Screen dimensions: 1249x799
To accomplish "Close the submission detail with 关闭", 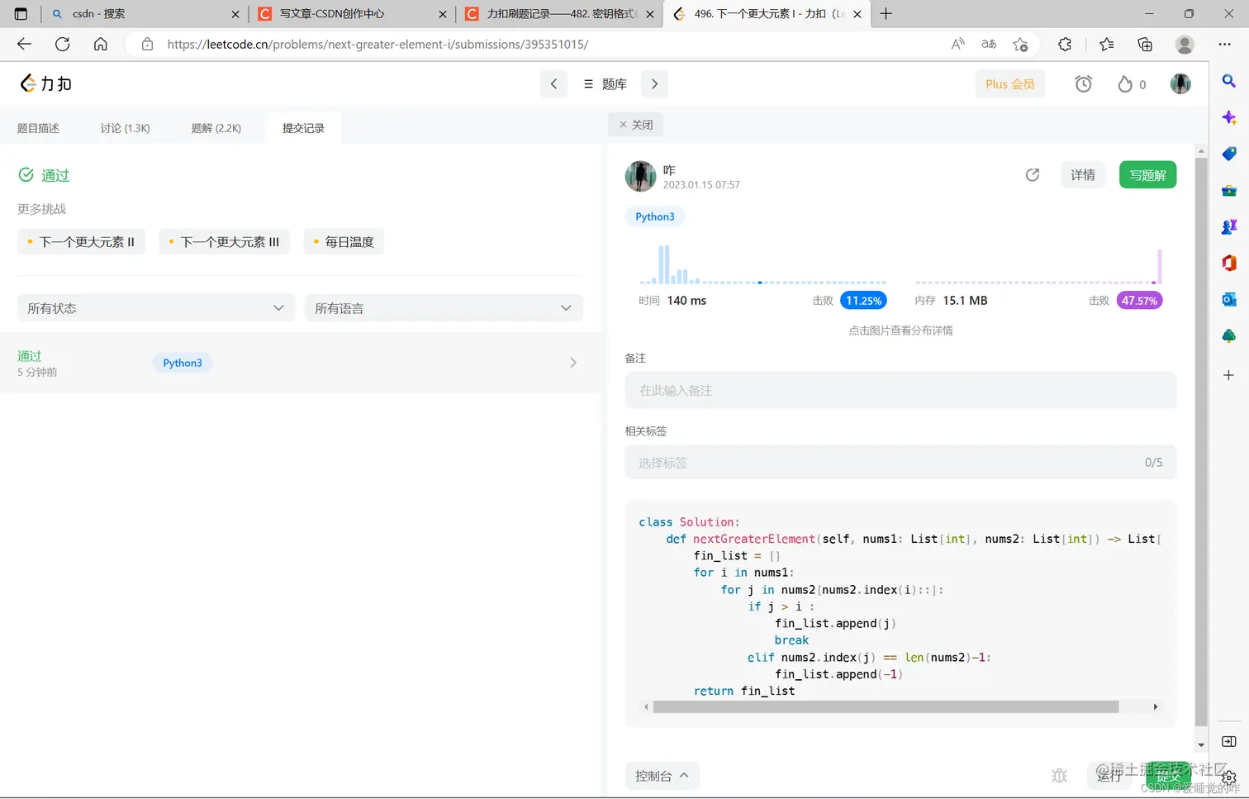I will click(636, 125).
